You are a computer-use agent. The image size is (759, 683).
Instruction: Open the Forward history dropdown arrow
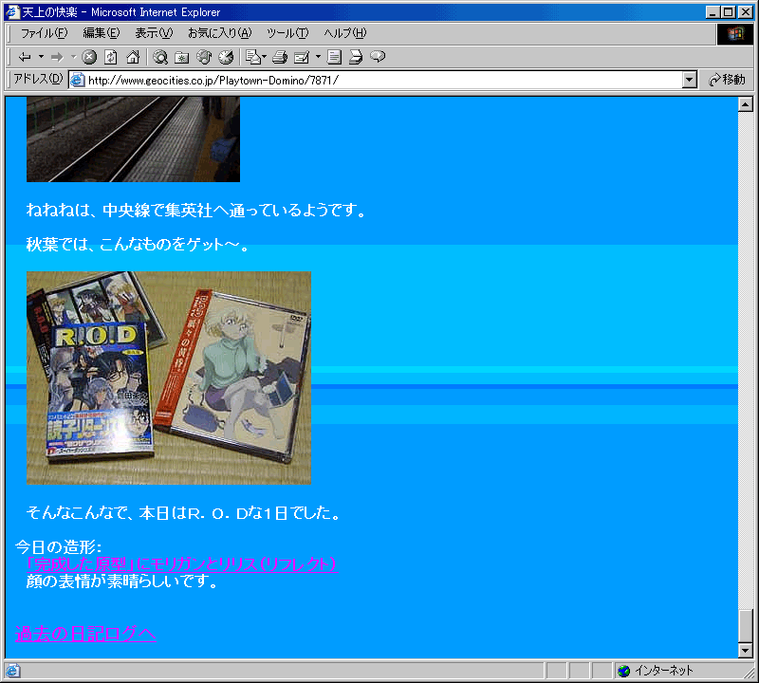[74, 57]
